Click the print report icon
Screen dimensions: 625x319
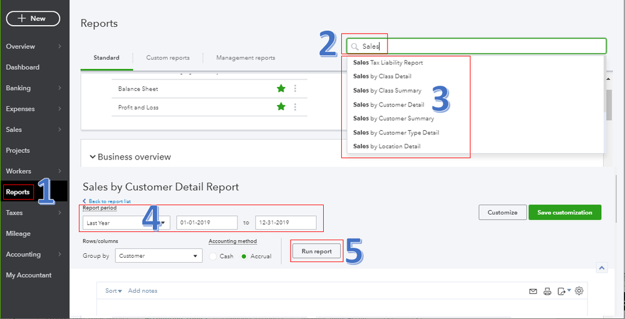coord(547,291)
